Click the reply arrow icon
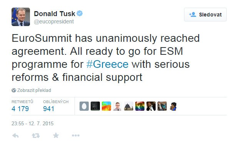Image resolution: width=239 pixels, height=146 pixels. tap(15, 135)
